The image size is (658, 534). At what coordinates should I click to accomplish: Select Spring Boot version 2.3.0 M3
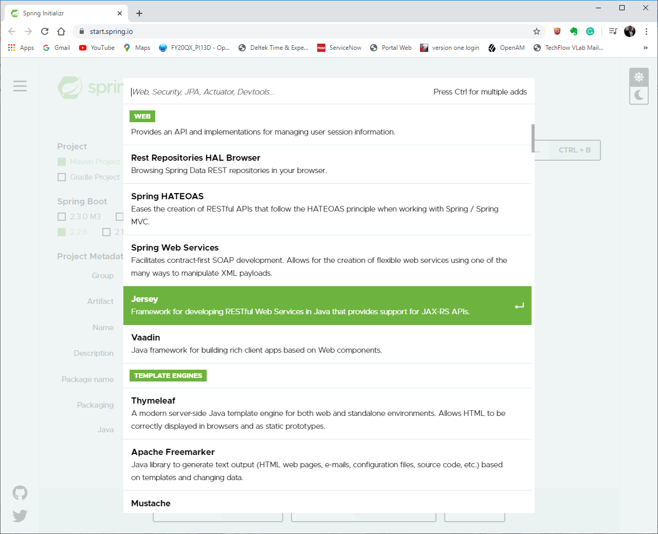click(x=79, y=217)
